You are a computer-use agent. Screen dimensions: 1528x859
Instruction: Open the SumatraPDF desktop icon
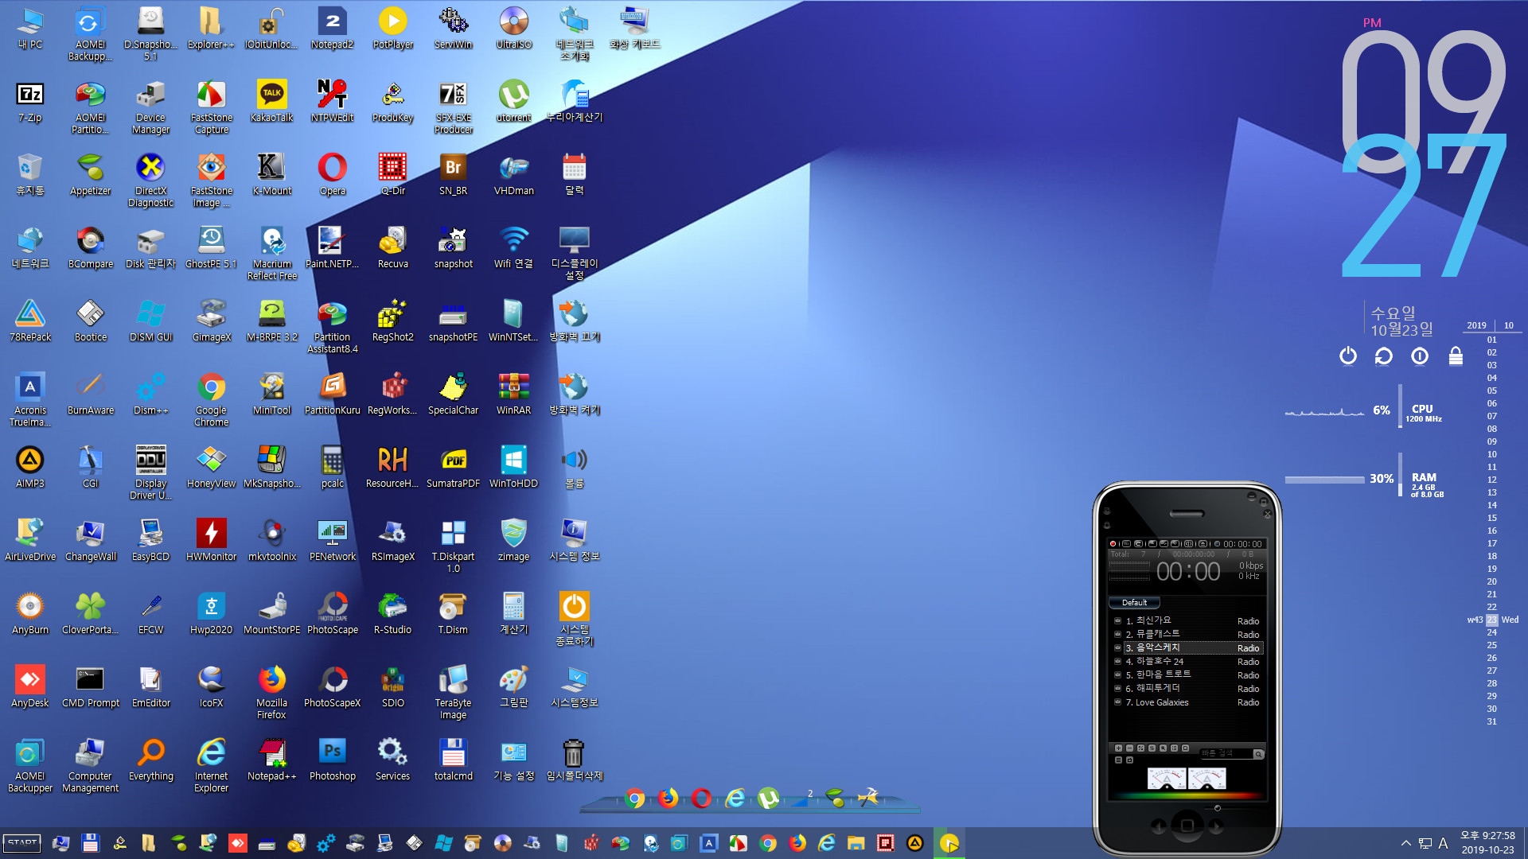click(453, 468)
